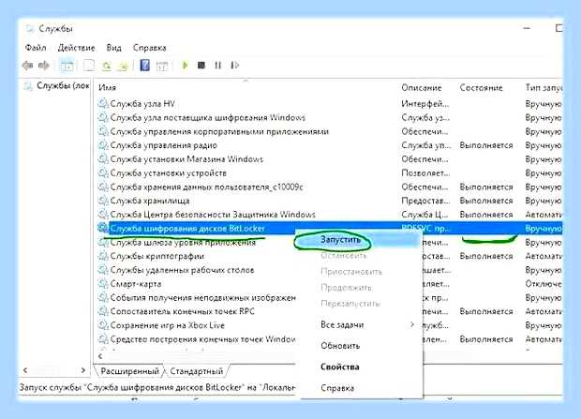Toggle the console tree toolbar icon

click(67, 66)
